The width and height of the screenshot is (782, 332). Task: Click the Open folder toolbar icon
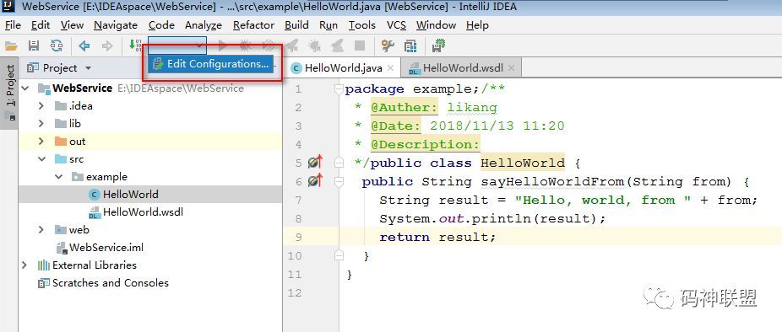(x=11, y=46)
